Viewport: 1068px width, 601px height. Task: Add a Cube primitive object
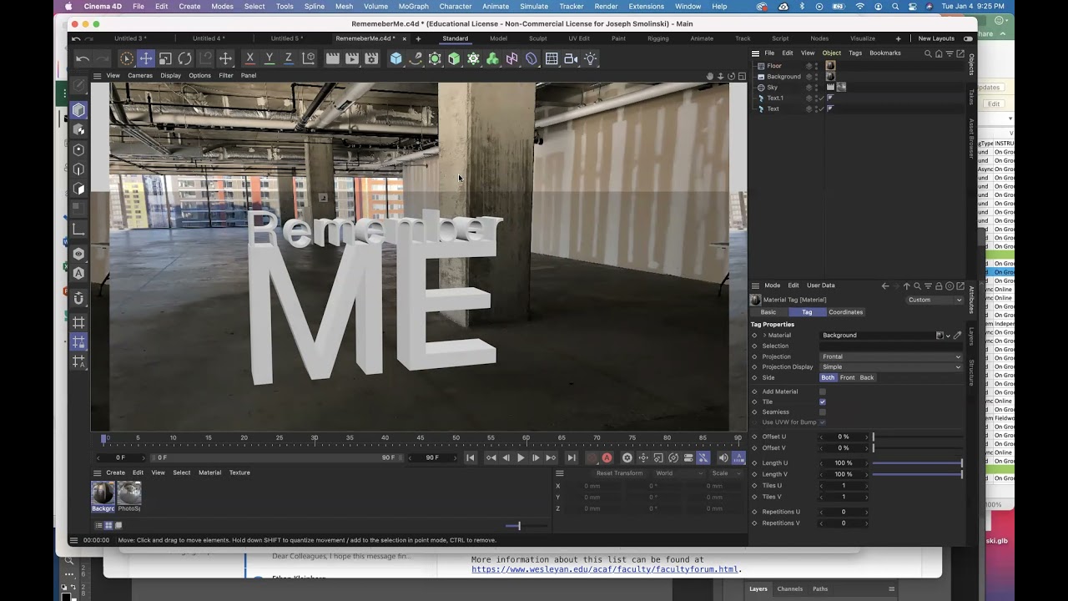click(396, 58)
